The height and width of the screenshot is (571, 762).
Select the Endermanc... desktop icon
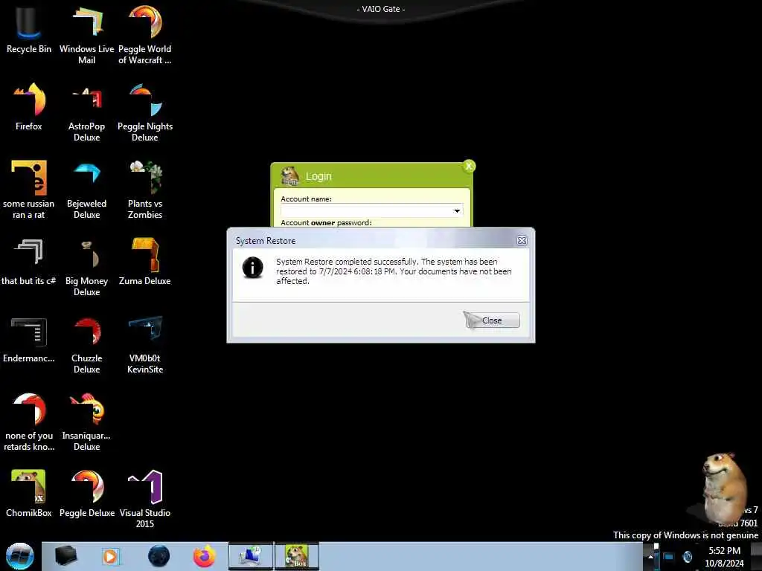tap(29, 339)
